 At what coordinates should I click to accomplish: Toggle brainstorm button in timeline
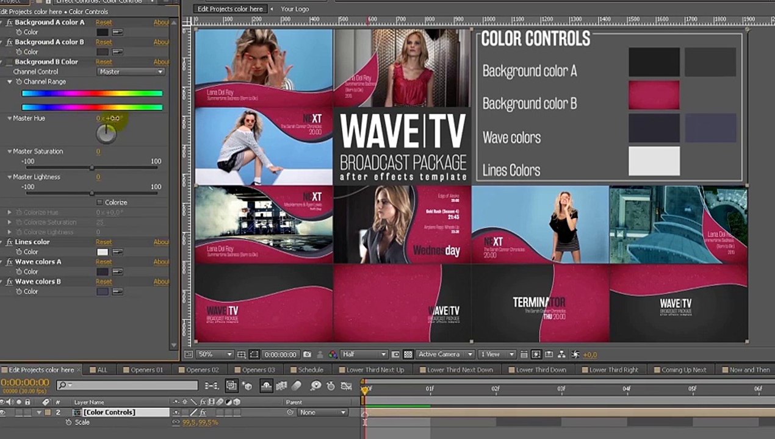(x=315, y=385)
